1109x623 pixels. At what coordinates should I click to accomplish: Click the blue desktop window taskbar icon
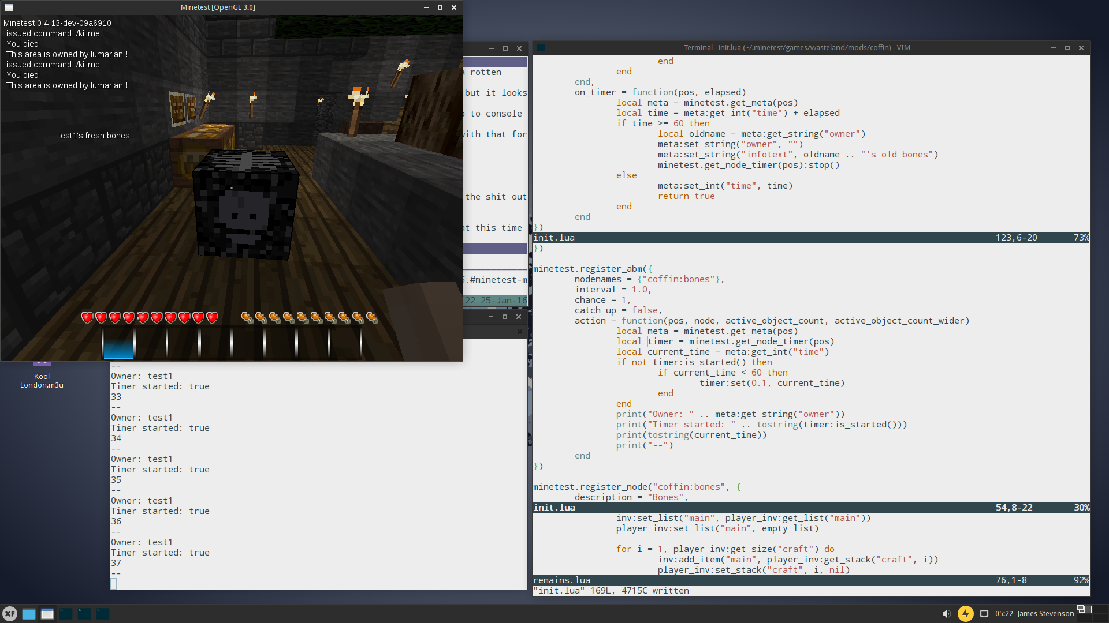click(x=29, y=614)
